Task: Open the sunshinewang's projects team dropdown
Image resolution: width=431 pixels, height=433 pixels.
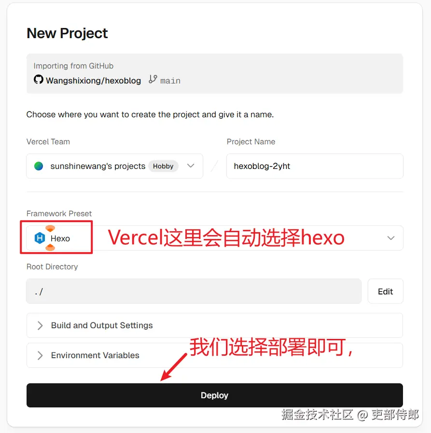Action: (x=114, y=166)
